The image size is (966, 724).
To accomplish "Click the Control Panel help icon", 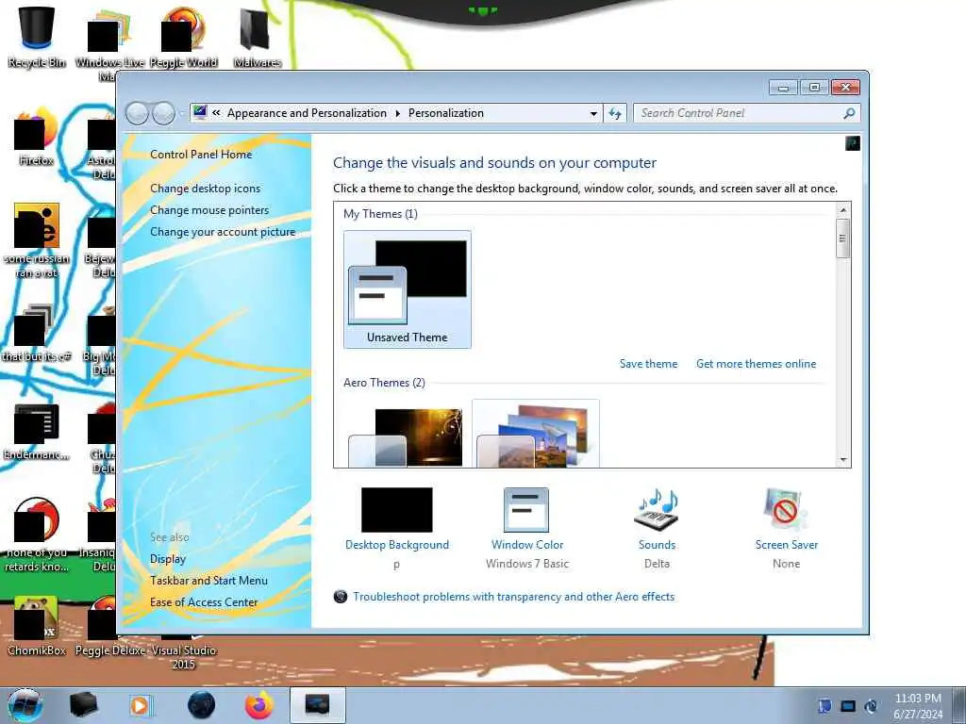I will (853, 143).
